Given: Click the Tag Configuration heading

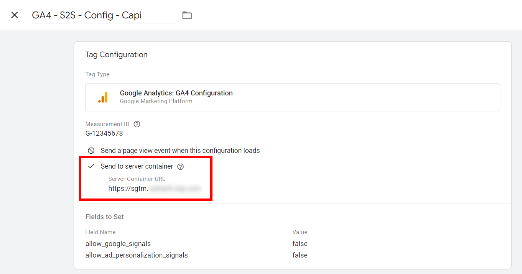Looking at the screenshot, I should pyautogui.click(x=116, y=54).
